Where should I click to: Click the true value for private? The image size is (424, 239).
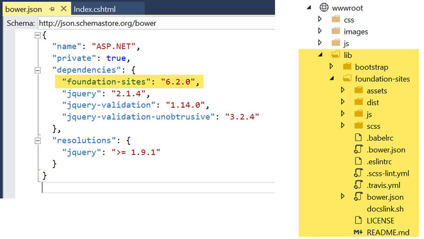pos(116,58)
